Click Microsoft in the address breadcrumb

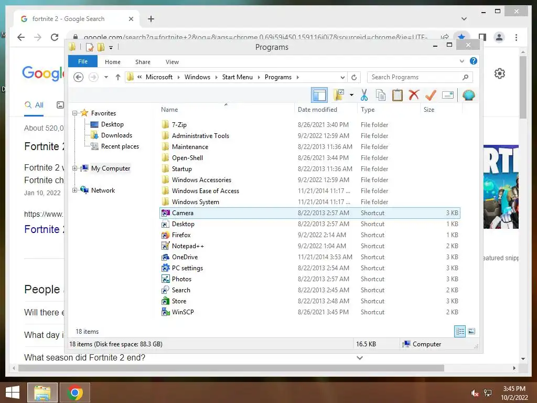159,77
